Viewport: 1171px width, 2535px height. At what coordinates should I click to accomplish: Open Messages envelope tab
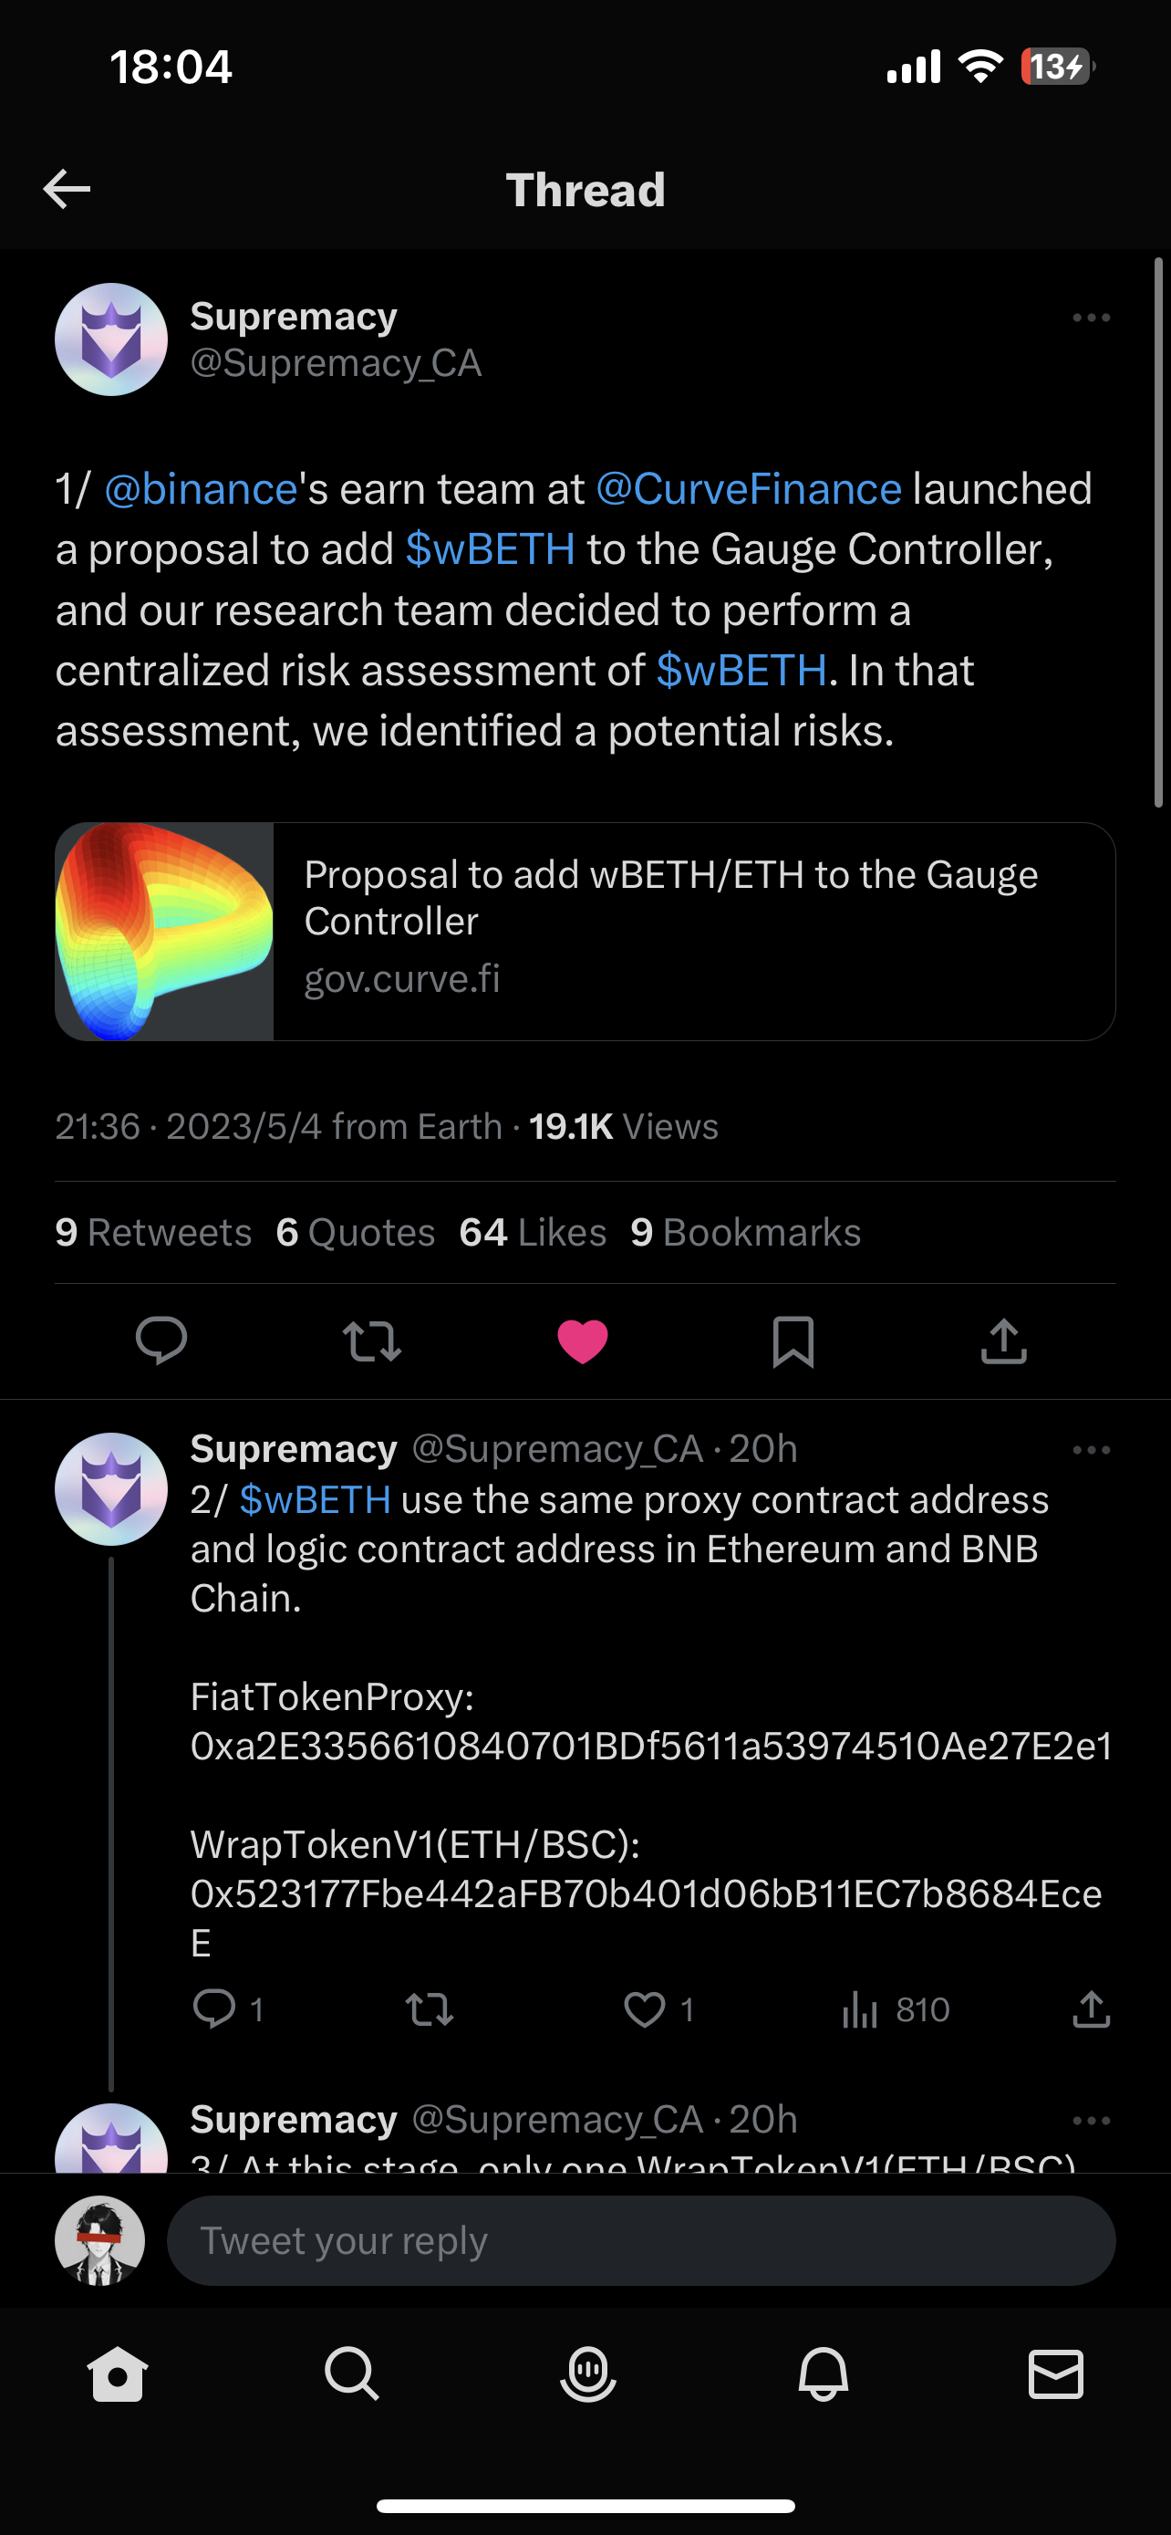pyautogui.click(x=1055, y=2373)
